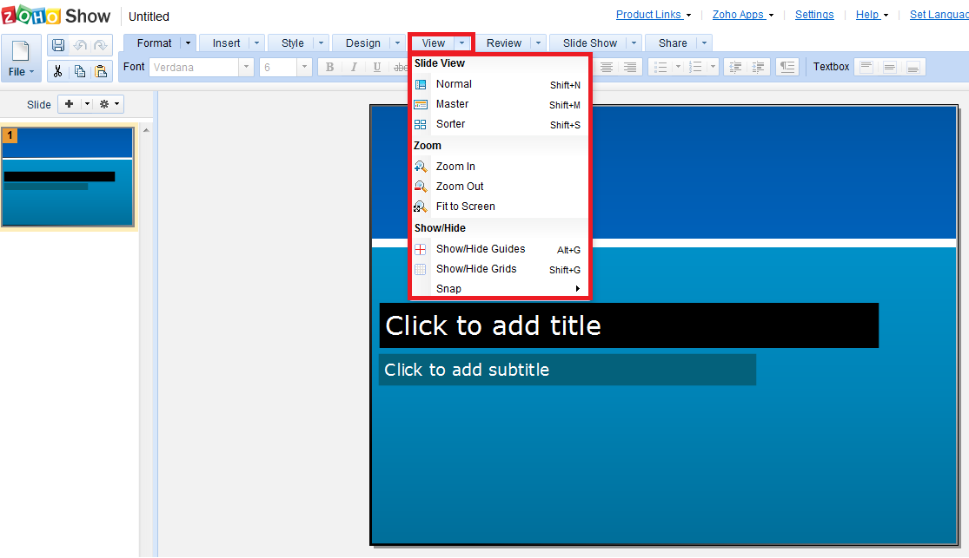Click the Untitled presentation name
Screen dimensions: 969x558
[x=149, y=16]
